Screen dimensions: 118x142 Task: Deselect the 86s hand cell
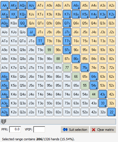click(76, 59)
